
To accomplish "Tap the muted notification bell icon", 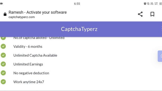I will point(148,4).
